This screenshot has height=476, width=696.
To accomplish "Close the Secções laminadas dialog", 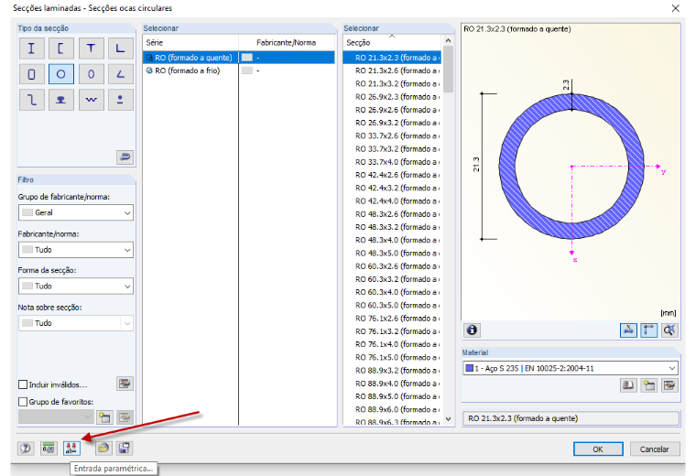I will [x=676, y=8].
